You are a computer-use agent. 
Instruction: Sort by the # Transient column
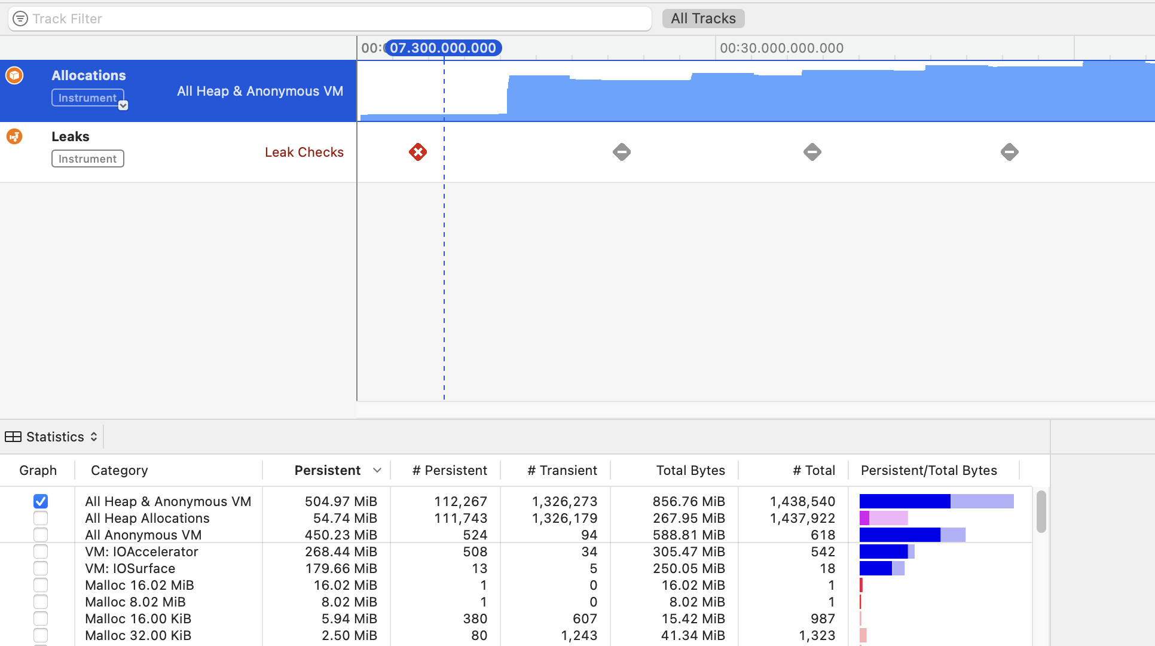click(x=562, y=471)
